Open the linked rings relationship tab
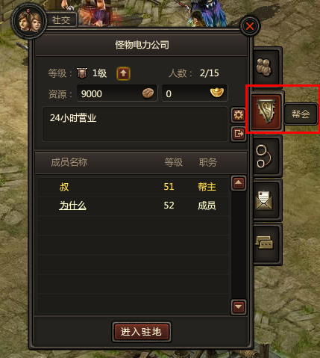Screen dimensions: 320x358 point(266,156)
